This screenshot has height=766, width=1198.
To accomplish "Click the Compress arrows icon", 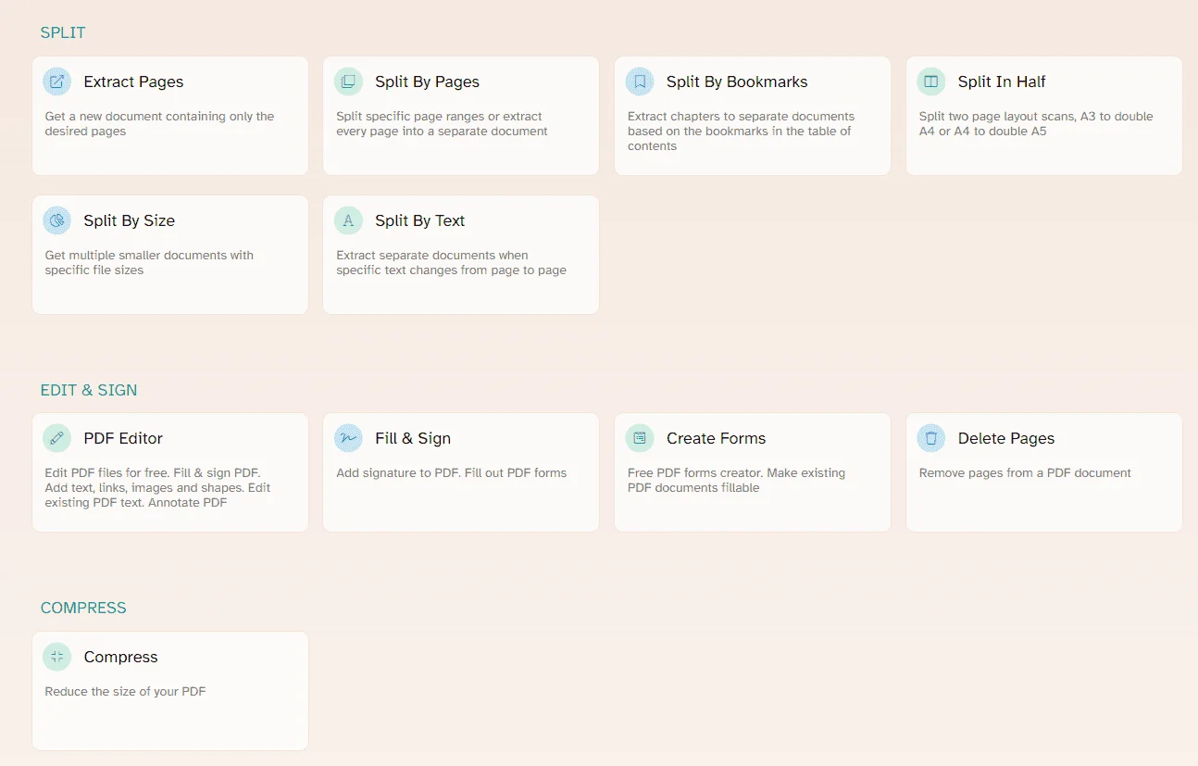I will coord(57,657).
